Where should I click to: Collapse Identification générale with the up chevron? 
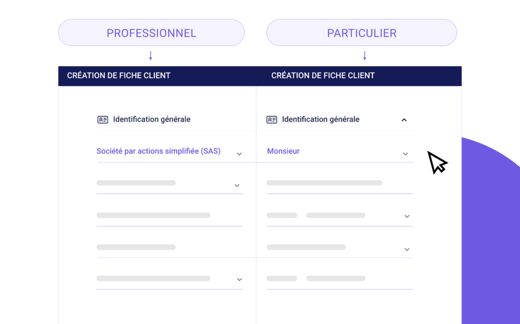[404, 120]
